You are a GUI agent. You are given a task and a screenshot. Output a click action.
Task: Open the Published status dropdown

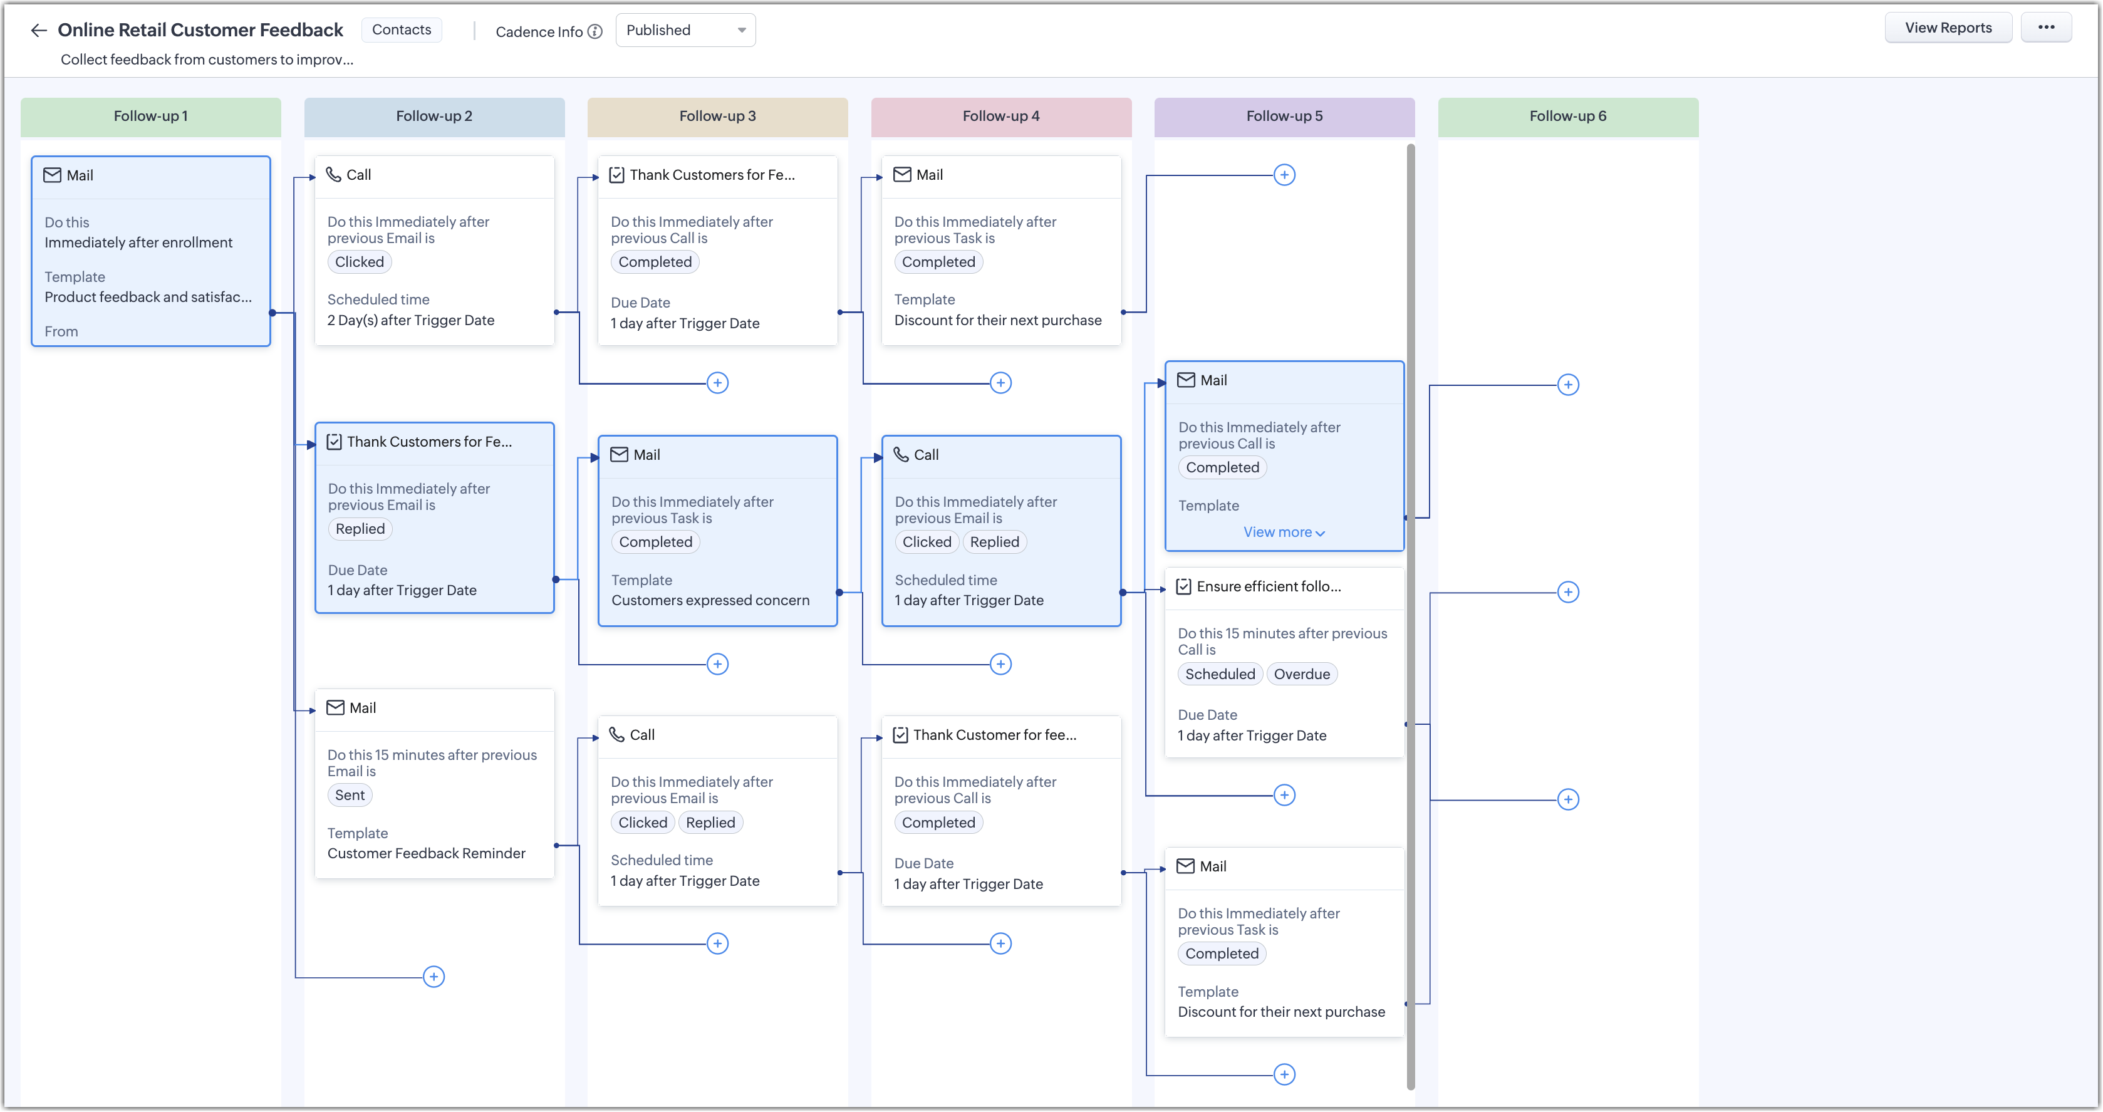(x=685, y=30)
